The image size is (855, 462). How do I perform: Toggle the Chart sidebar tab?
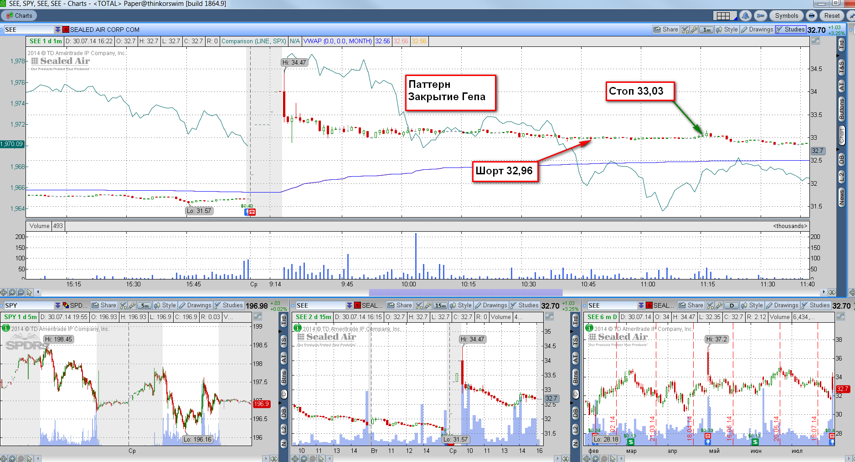click(841, 136)
